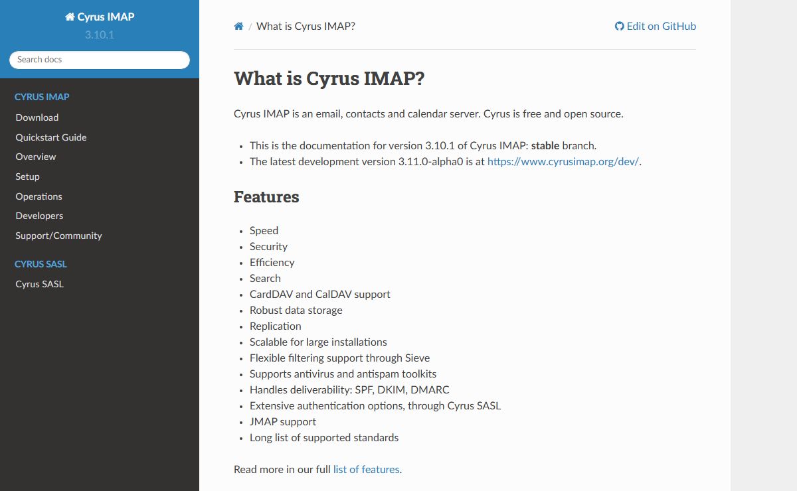Click 'Scalable for large installations' item
The width and height of the screenshot is (797, 491).
tap(318, 342)
